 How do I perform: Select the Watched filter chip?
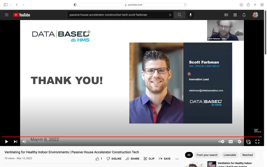[x=247, y=155]
